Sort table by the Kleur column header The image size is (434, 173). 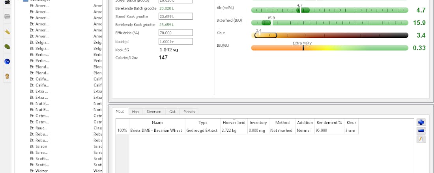351,123
